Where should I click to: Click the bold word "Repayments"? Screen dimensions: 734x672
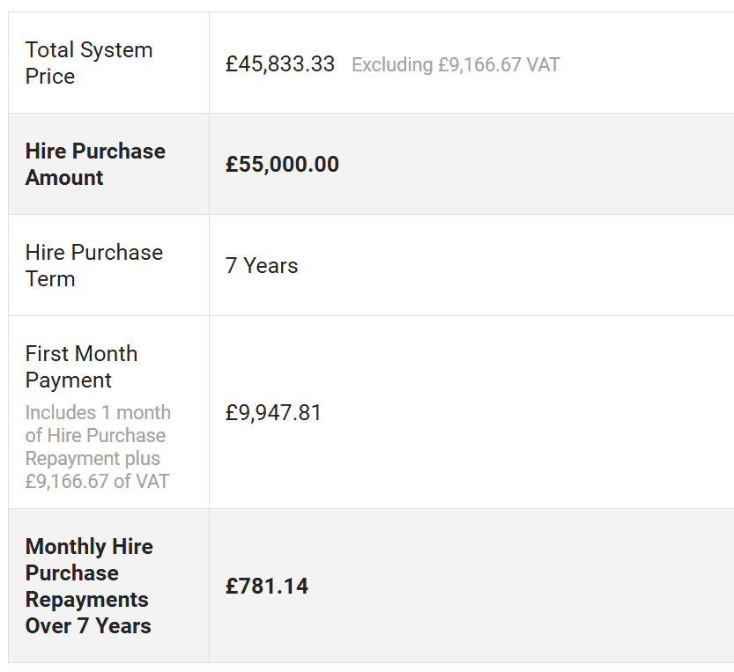click(86, 600)
